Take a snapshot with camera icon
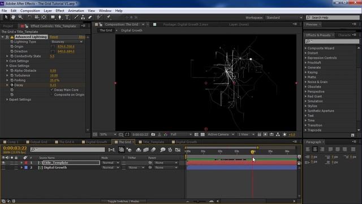 click(153, 134)
